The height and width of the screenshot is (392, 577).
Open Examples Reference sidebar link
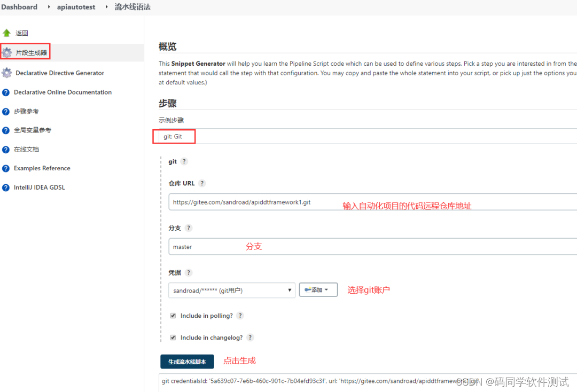click(42, 168)
